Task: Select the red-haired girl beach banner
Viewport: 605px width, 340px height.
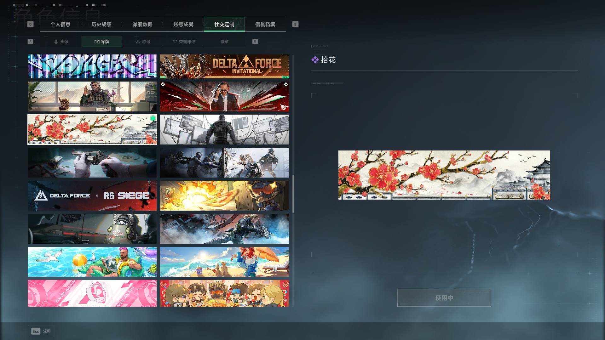Action: [x=224, y=262]
